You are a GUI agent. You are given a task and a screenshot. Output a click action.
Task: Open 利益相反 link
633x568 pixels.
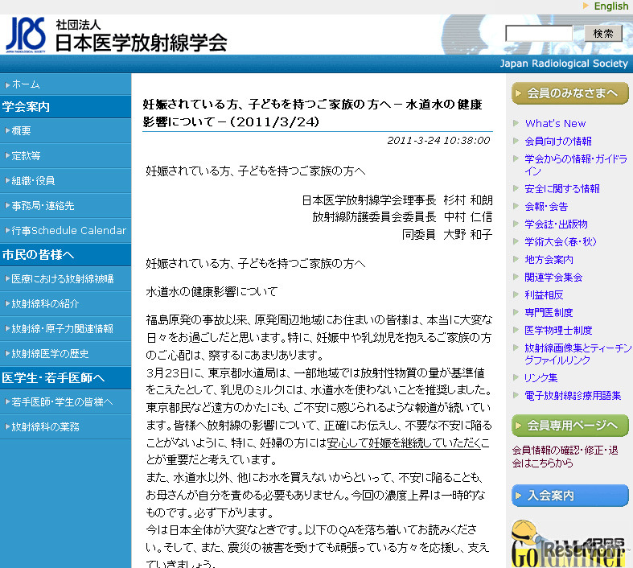(x=544, y=295)
